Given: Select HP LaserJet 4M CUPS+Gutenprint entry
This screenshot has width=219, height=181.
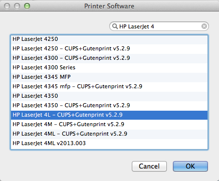Looking at the screenshot, I should 109,124.
